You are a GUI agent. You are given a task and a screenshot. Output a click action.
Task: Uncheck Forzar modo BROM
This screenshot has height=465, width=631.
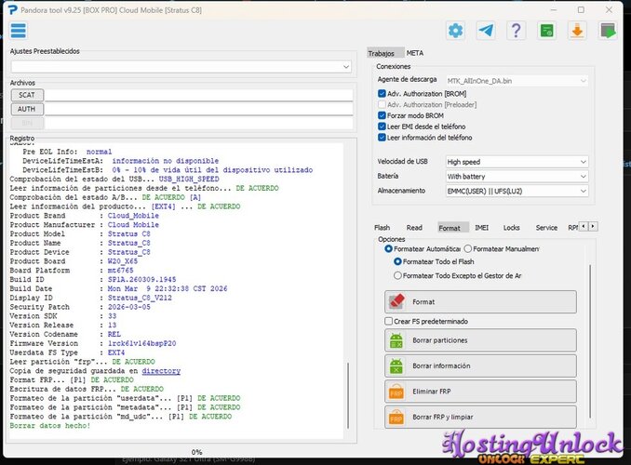tap(382, 115)
